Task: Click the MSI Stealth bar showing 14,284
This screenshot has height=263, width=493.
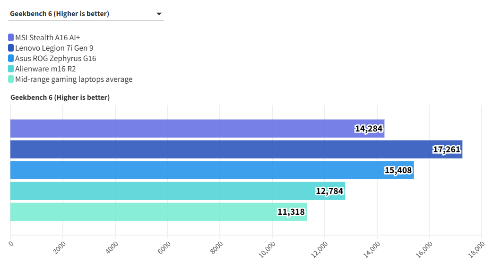Action: [197, 128]
